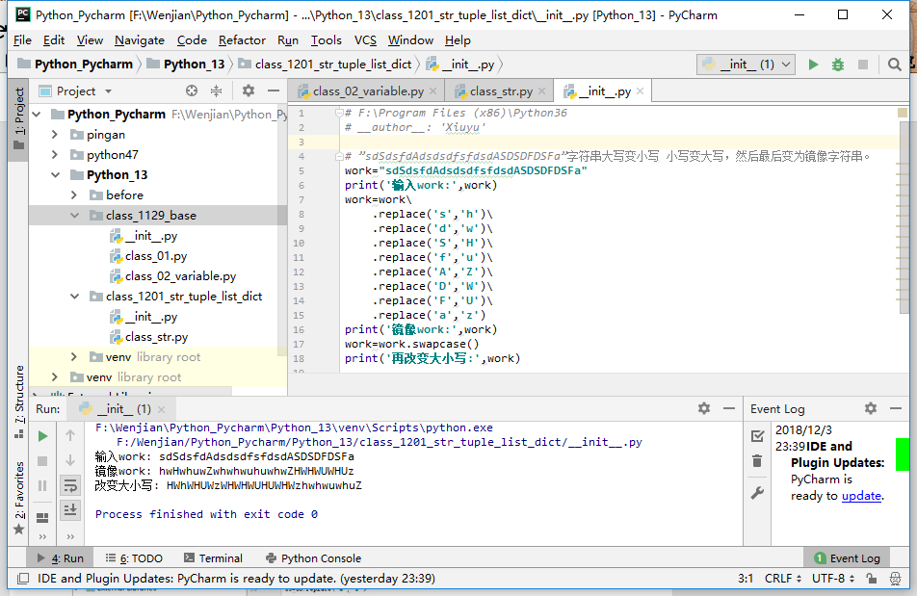
Task: Clear all Event Log notifications with trash icon
Action: click(757, 461)
